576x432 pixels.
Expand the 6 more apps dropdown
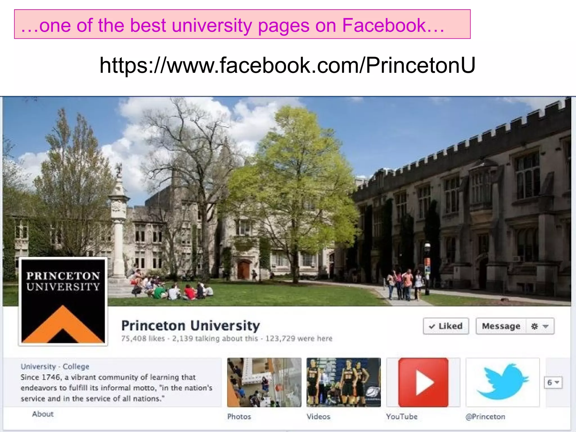click(553, 382)
